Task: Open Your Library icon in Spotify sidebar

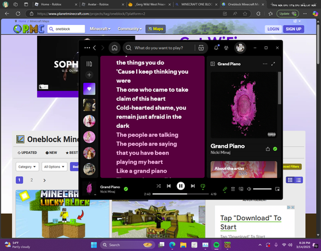Action: (x=89, y=64)
